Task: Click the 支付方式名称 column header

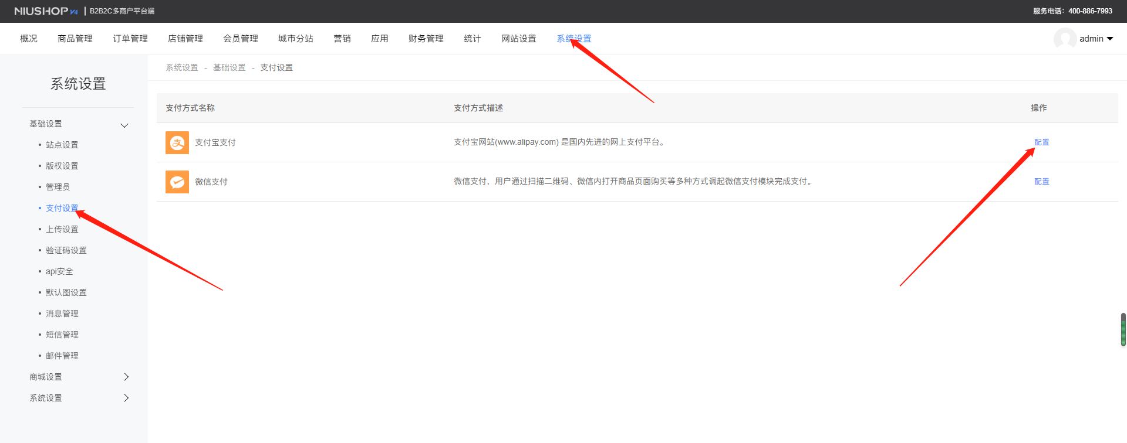Action: (x=190, y=108)
